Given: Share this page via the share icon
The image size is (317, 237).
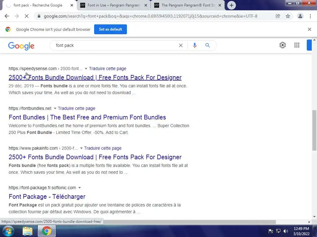Looking at the screenshot, I should (x=278, y=16).
